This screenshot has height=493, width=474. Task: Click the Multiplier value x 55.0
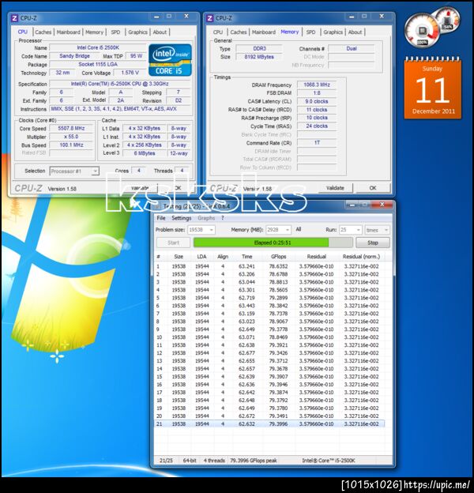(71, 137)
